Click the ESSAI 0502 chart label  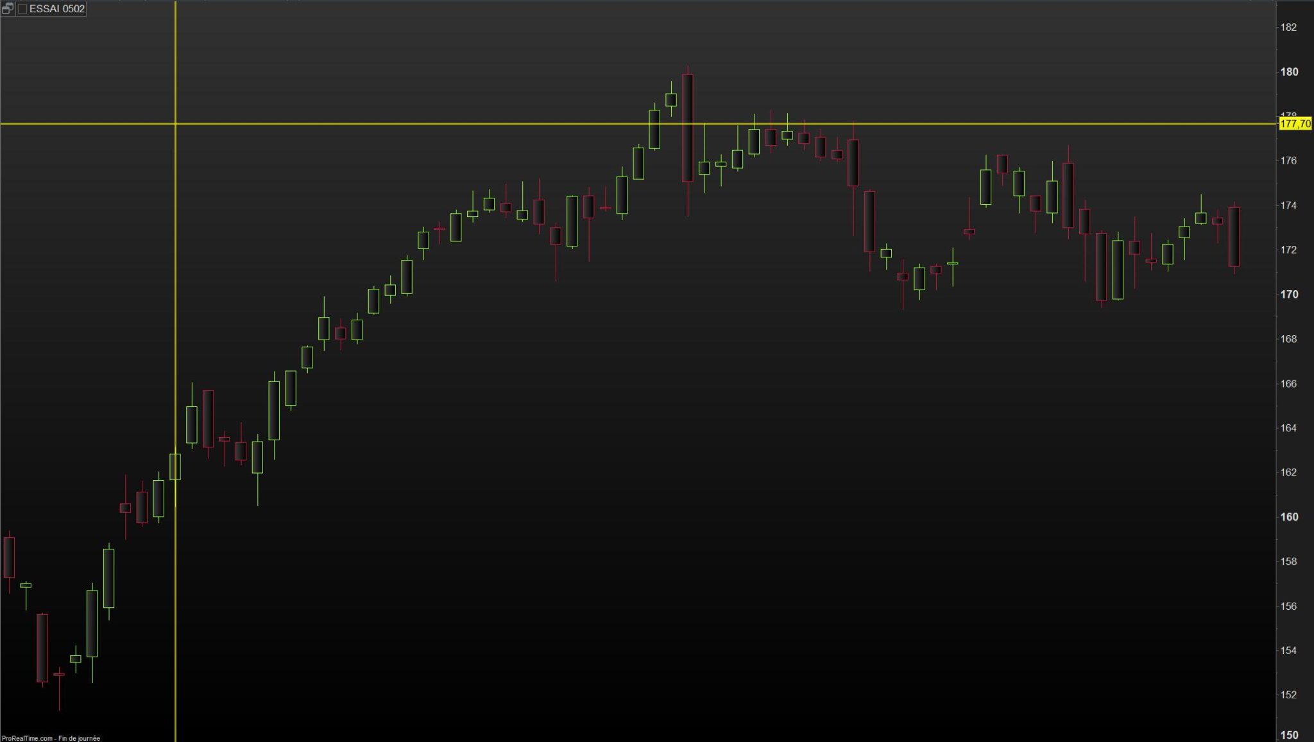point(56,9)
